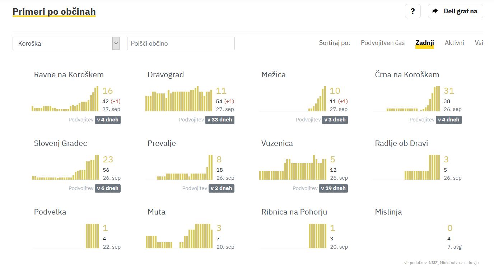Viewport: 494px width, 272px height.
Task: Select the Zadnji sort option
Action: click(424, 43)
